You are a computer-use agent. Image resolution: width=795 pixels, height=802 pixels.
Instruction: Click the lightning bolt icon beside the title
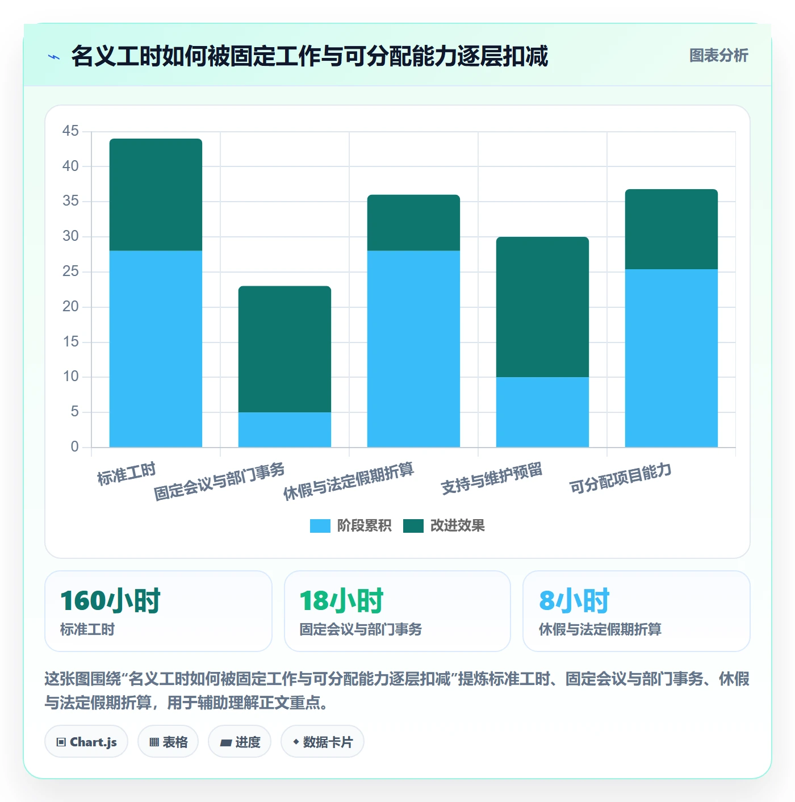tap(54, 57)
